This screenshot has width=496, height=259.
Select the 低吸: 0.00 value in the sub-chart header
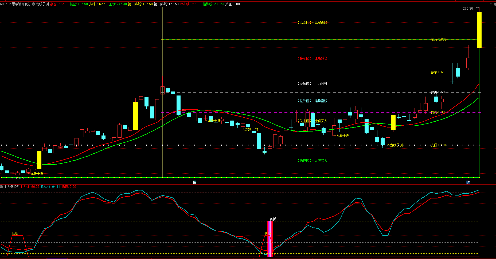[69, 187]
